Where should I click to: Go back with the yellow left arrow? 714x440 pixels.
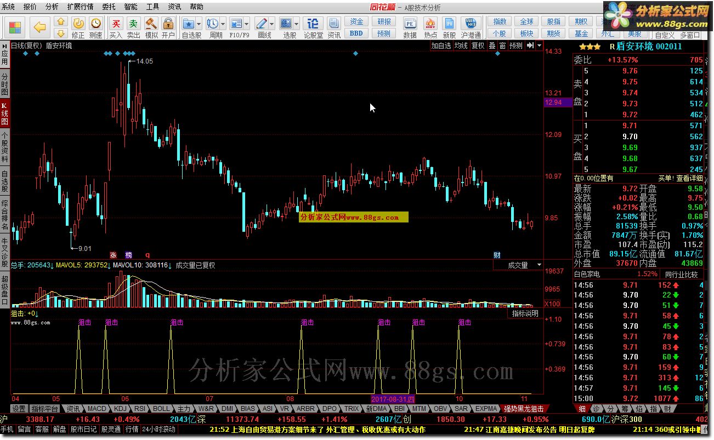(39, 27)
